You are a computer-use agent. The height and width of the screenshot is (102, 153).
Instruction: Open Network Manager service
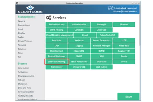(x=101, y=46)
